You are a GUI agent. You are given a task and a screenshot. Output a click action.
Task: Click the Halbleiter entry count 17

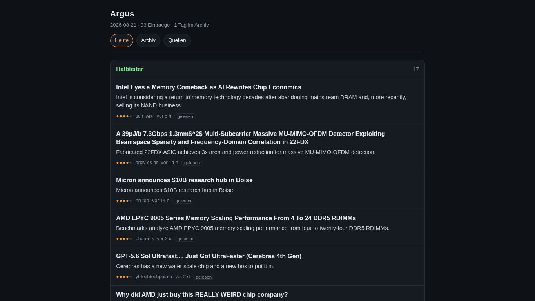pos(416,69)
